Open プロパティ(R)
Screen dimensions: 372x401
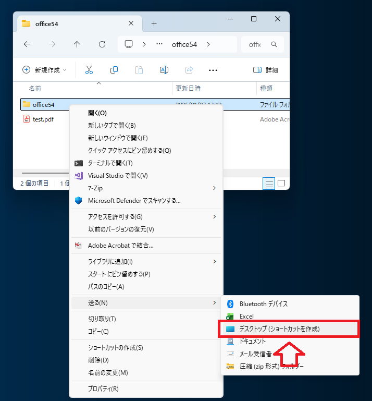146,388
